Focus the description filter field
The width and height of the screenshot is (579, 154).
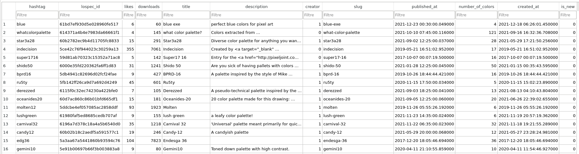257,15
